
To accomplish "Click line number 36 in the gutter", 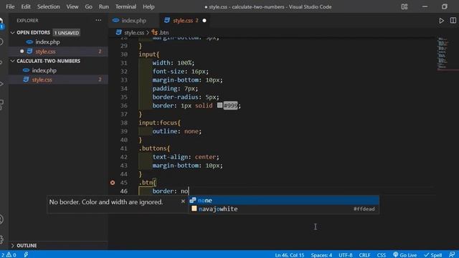I will click(124, 105).
